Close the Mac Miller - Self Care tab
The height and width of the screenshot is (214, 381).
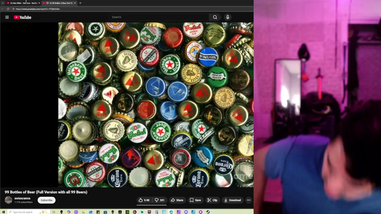point(39,3)
